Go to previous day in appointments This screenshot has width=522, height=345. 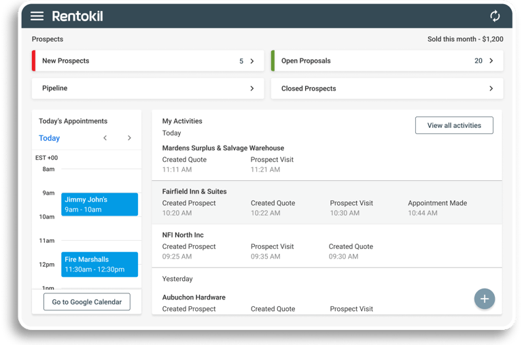click(x=105, y=138)
